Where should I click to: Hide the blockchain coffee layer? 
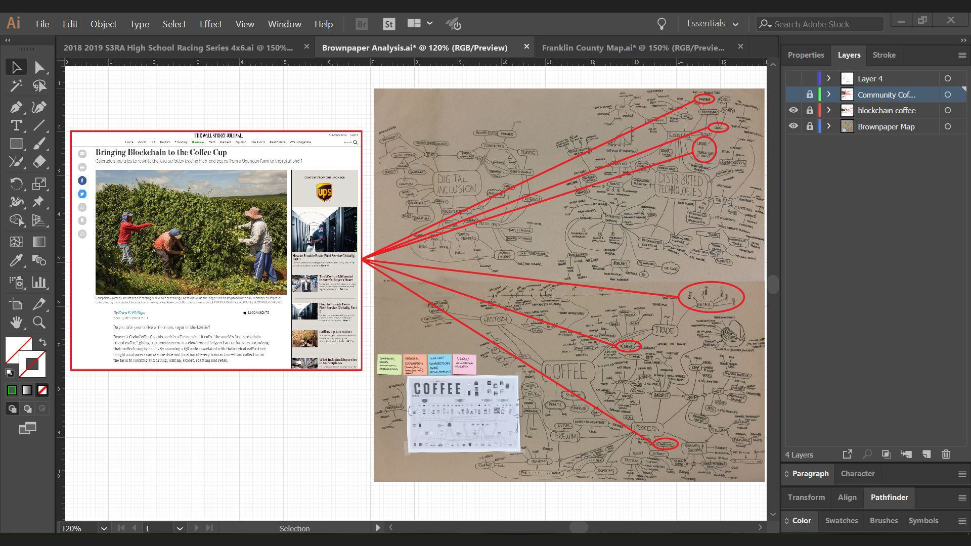point(793,110)
